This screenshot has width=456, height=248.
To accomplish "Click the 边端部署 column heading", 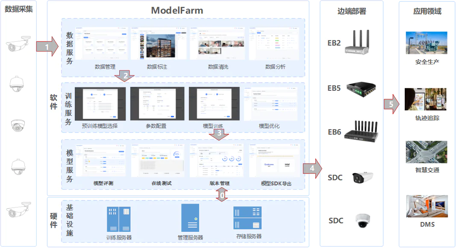I will coord(352,12).
